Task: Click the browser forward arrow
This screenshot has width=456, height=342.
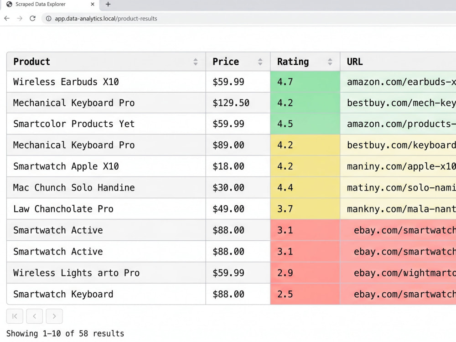Action: [20, 18]
